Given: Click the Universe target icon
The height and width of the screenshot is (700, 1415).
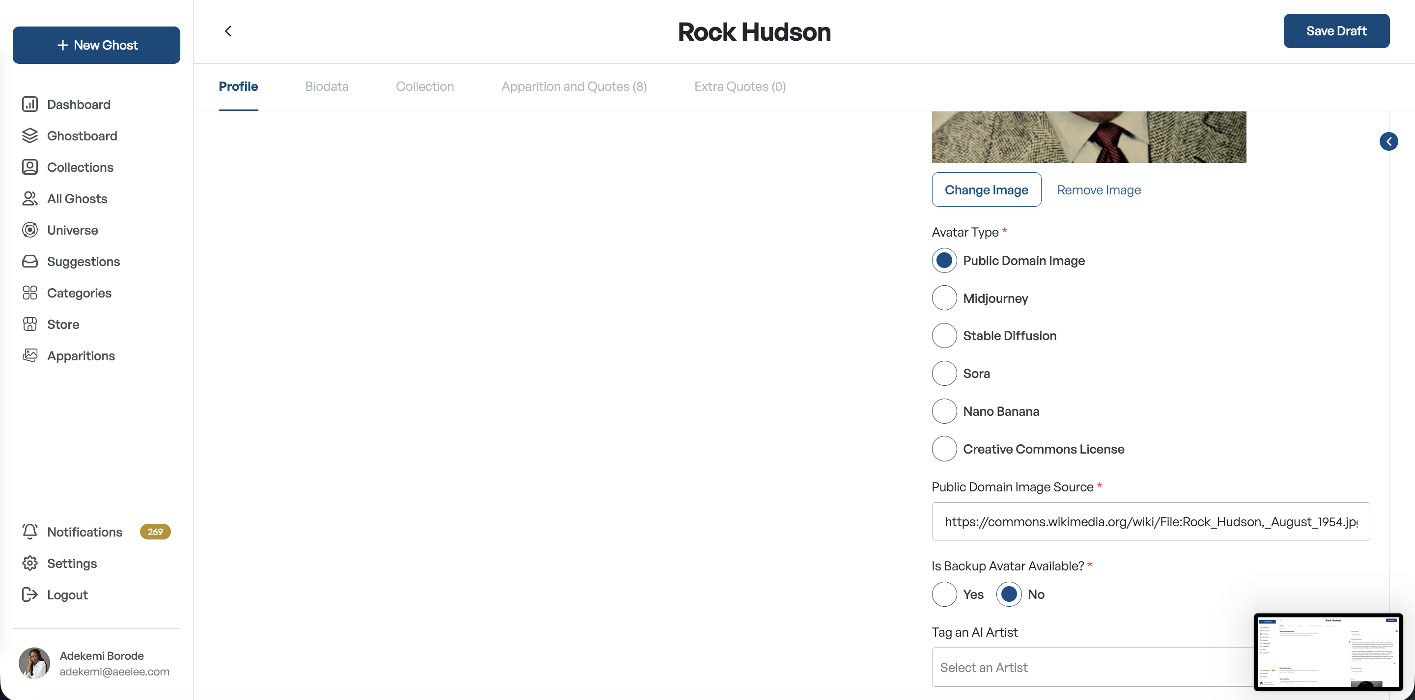Looking at the screenshot, I should pos(29,230).
